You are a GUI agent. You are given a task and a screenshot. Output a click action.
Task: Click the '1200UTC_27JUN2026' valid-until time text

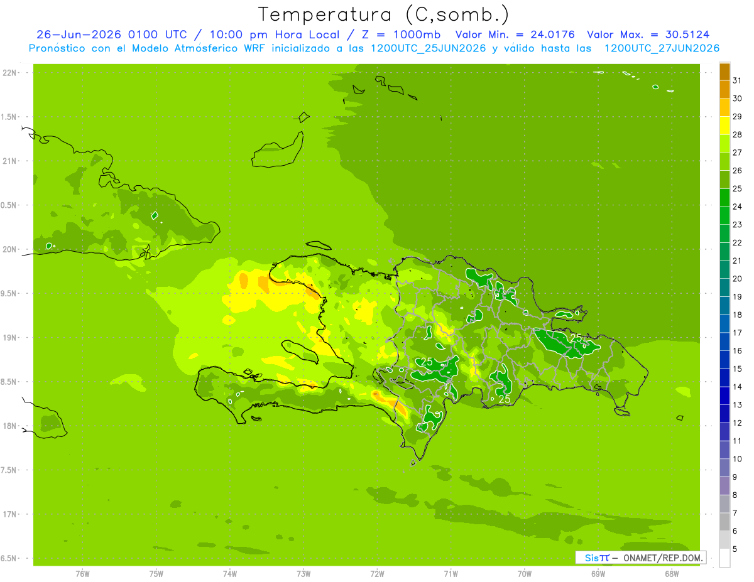(662, 48)
